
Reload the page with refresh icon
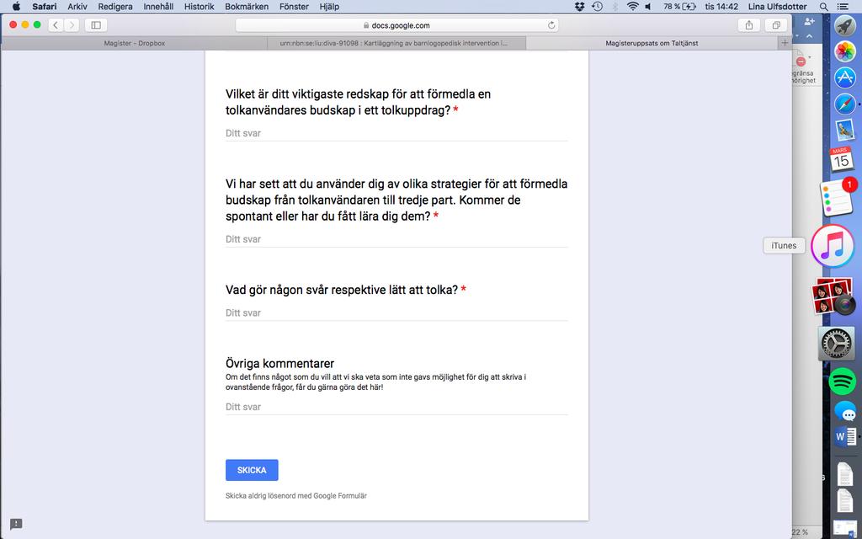tap(551, 25)
